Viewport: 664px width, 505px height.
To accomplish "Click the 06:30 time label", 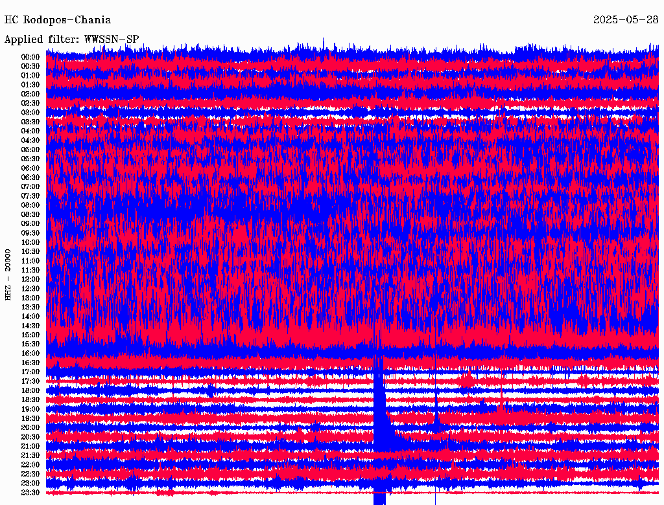I will 30,177.
